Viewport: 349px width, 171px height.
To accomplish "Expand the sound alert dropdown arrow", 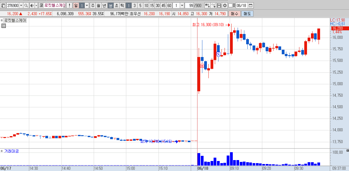I will [x=36, y=5].
